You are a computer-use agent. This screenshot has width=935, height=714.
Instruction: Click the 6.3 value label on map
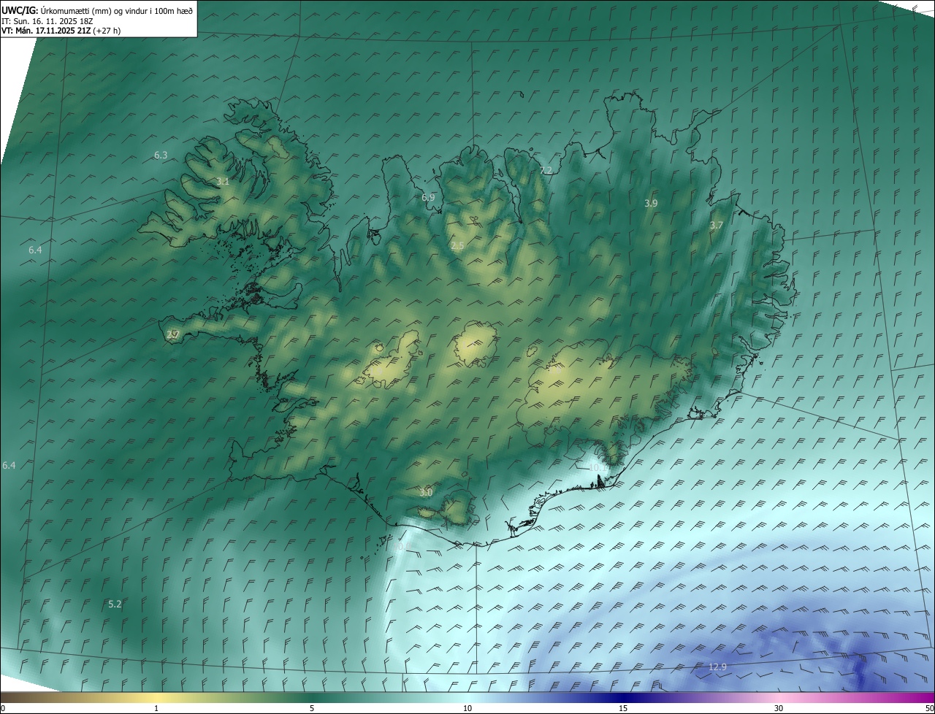coord(161,155)
